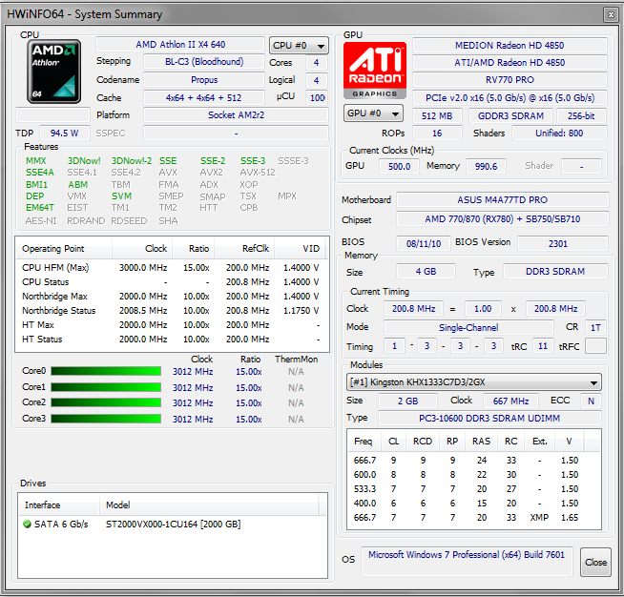Click the ASUS M4A77TD PRO motherboard field
The image size is (624, 597).
click(x=503, y=199)
